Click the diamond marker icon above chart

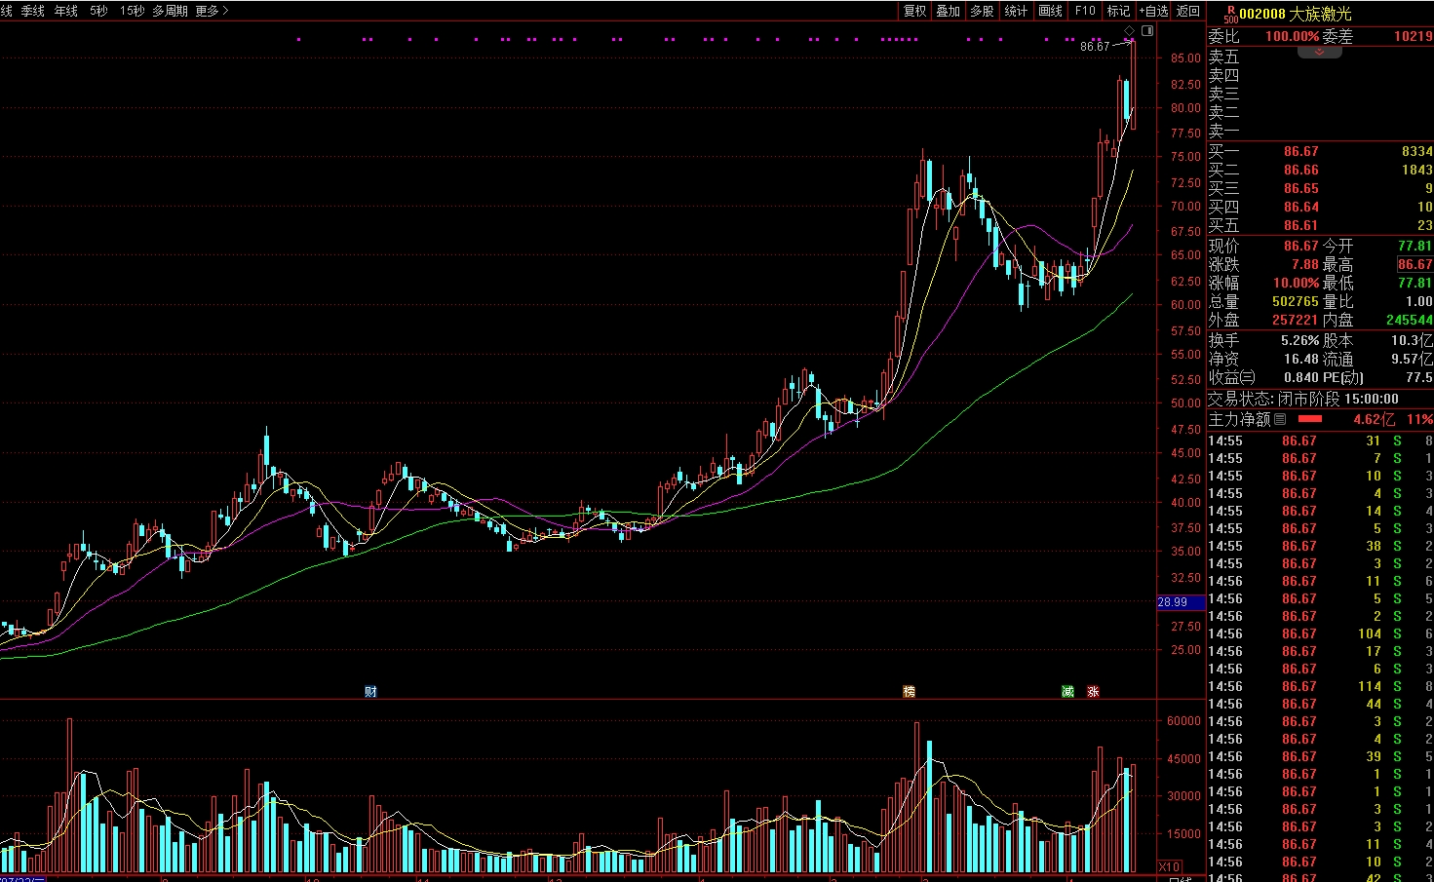click(x=1130, y=31)
